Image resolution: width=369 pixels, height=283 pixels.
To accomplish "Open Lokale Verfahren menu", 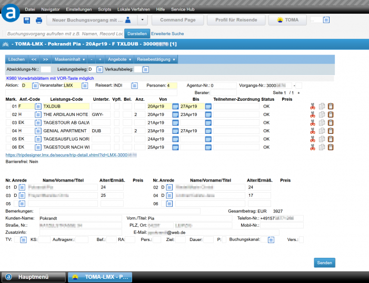I will pyautogui.click(x=134, y=9).
